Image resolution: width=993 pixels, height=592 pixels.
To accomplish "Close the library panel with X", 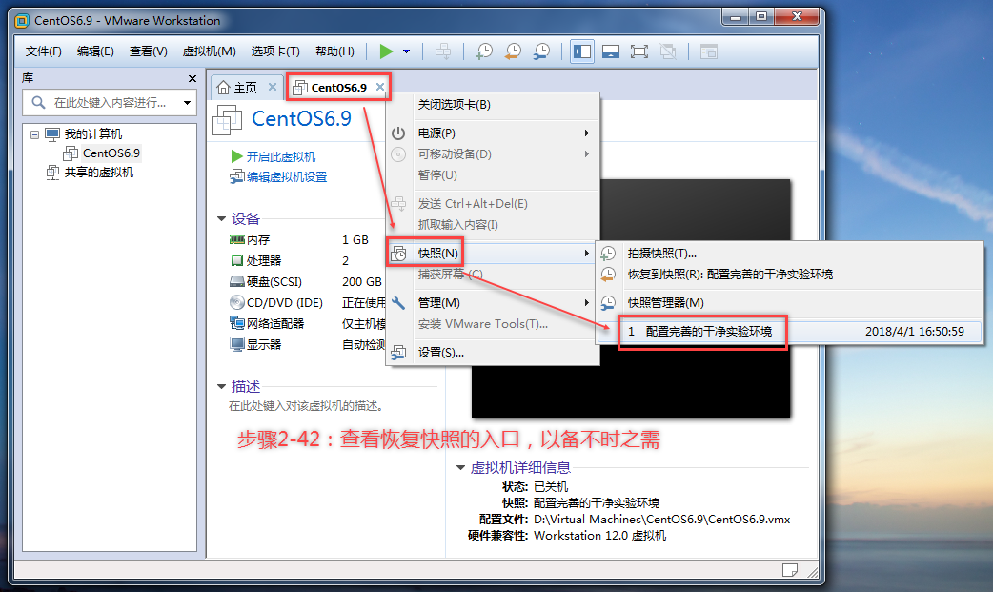I will [x=193, y=78].
